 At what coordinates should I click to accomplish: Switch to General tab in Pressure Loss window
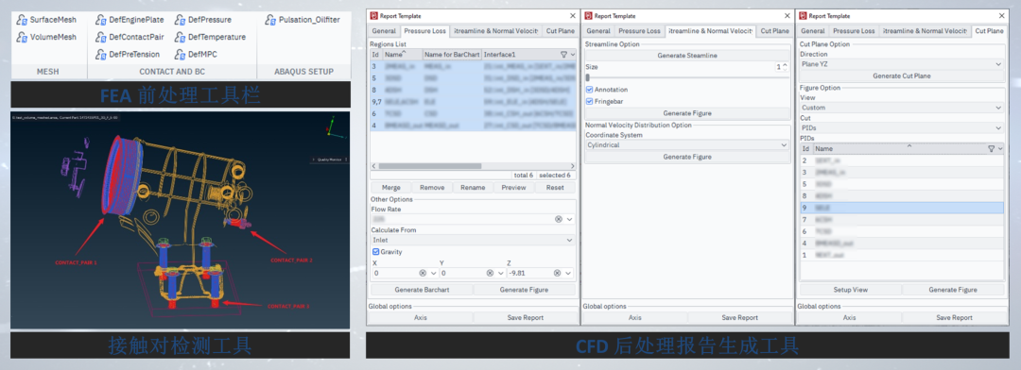(384, 30)
